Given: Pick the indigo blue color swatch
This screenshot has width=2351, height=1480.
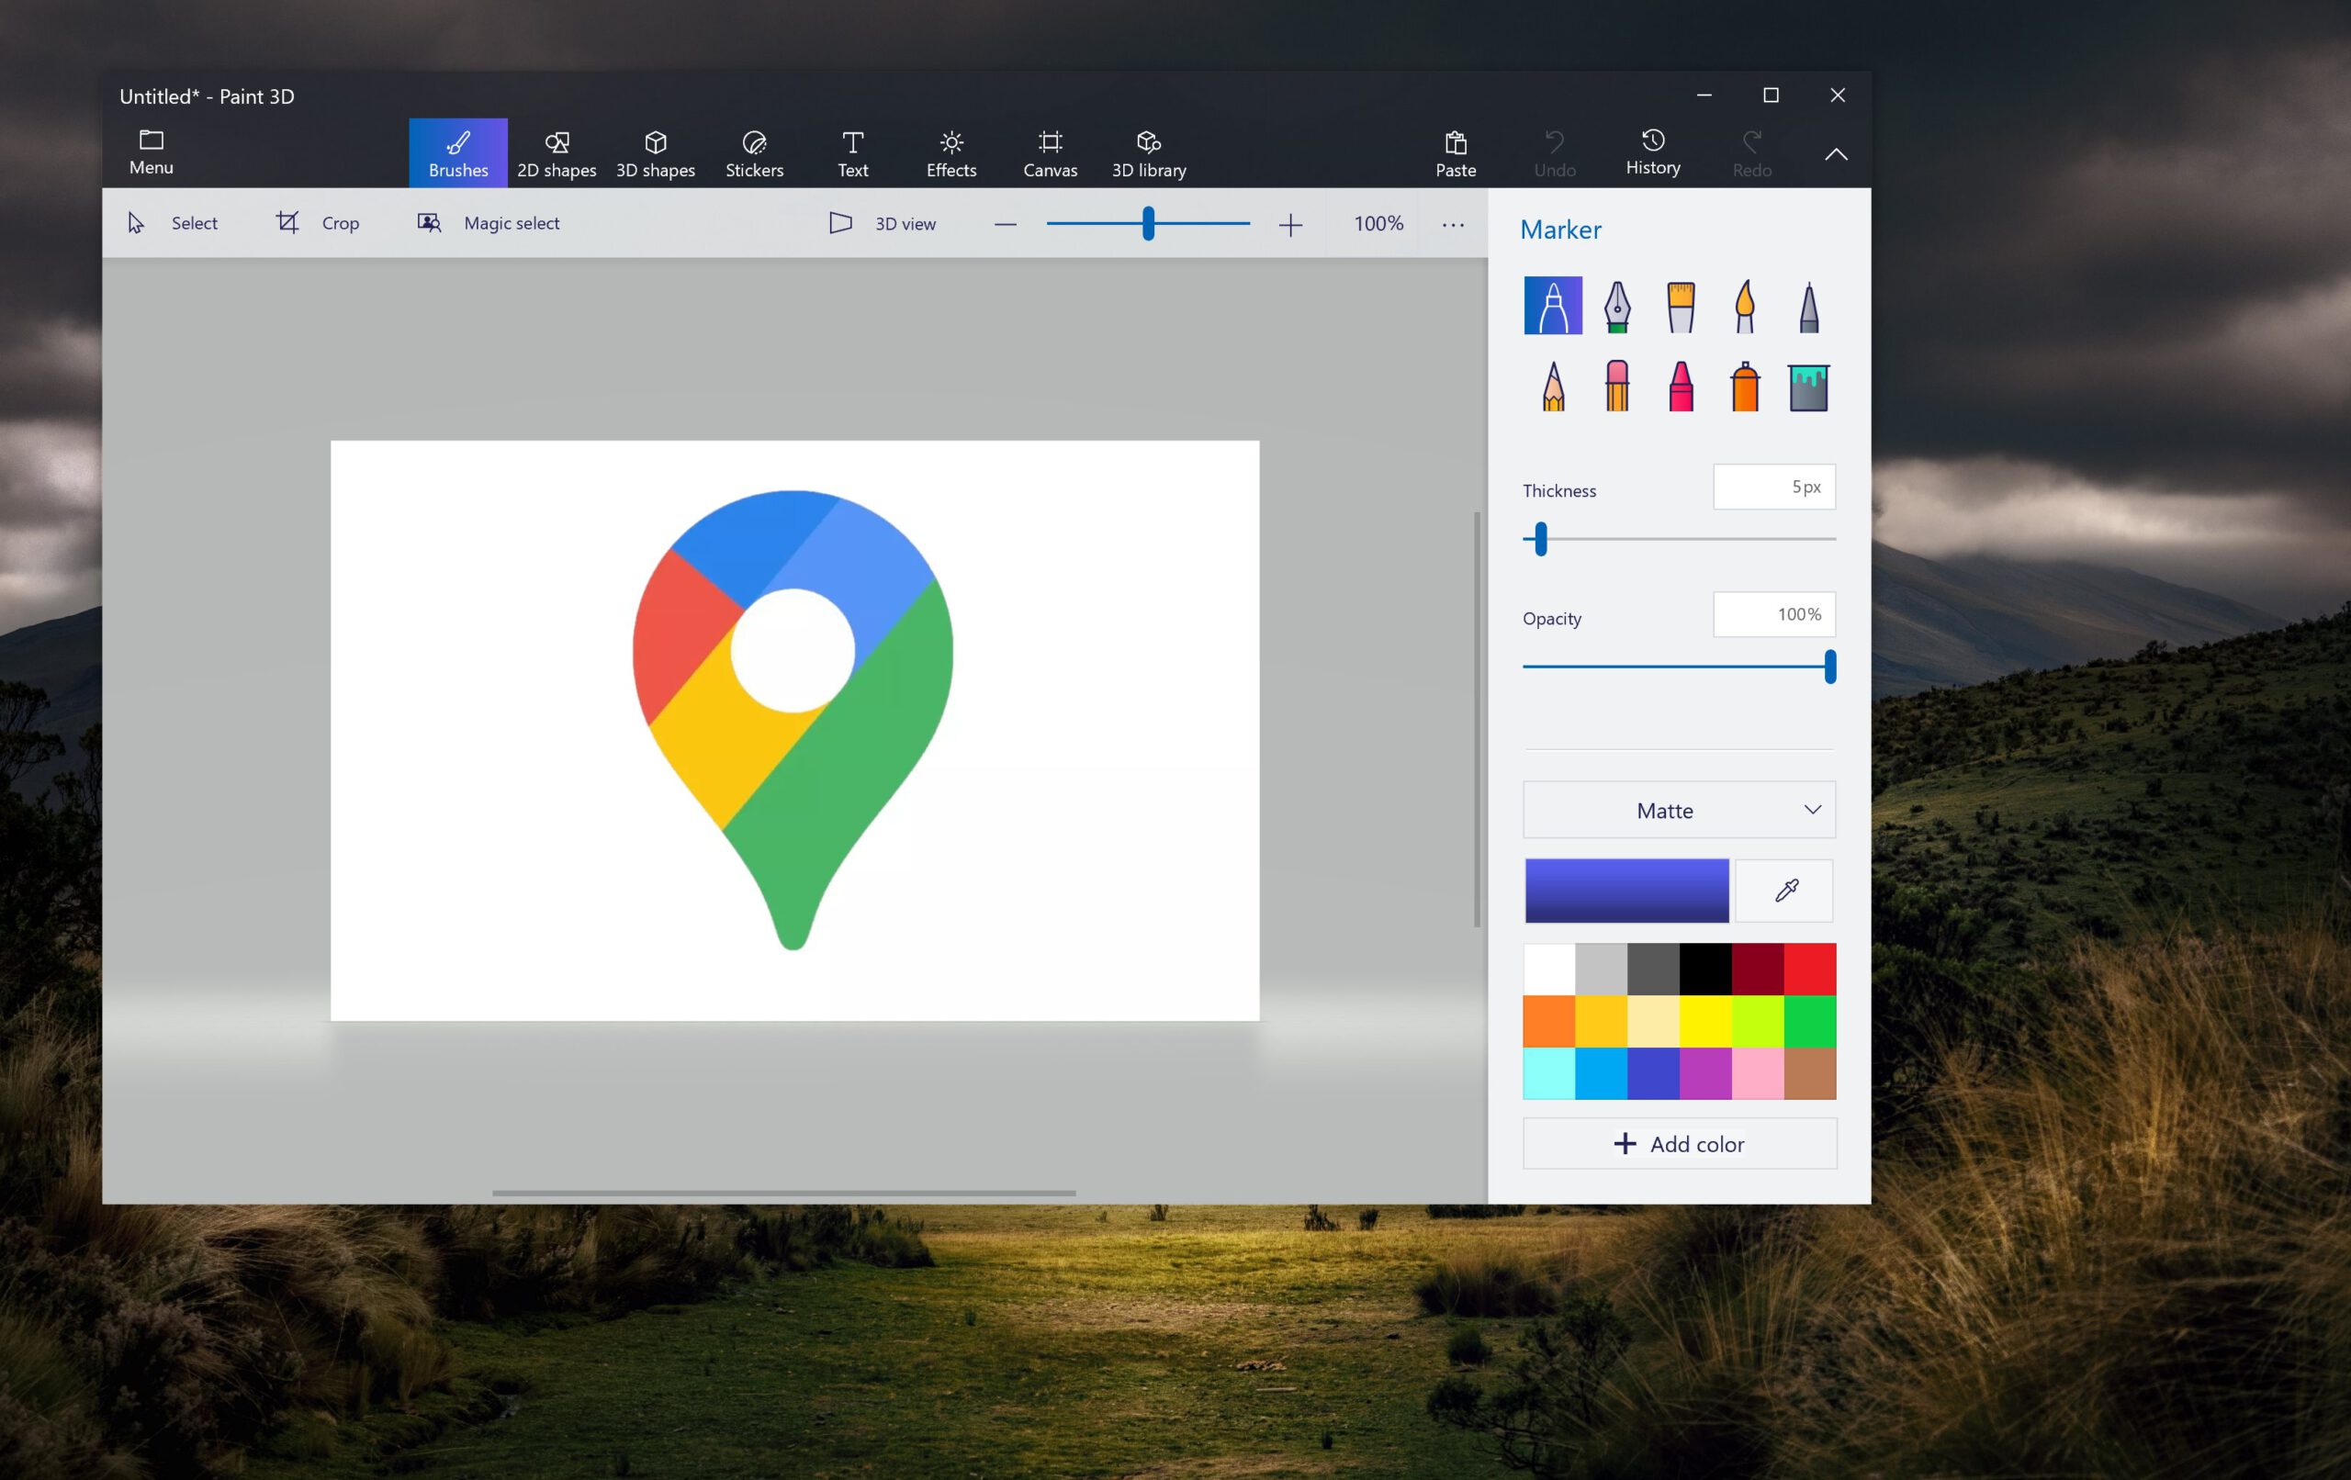Looking at the screenshot, I should click(x=1653, y=1073).
